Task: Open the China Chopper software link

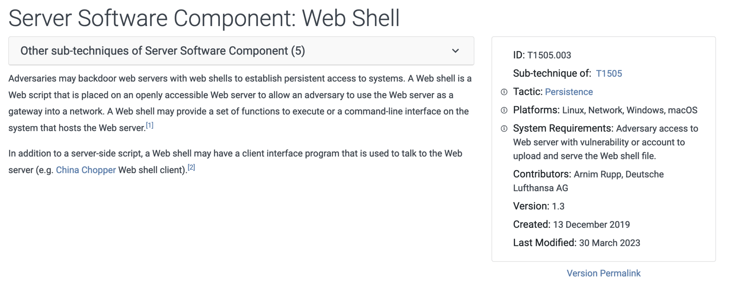Action: coord(87,170)
